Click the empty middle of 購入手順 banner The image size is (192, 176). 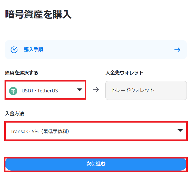(108, 50)
